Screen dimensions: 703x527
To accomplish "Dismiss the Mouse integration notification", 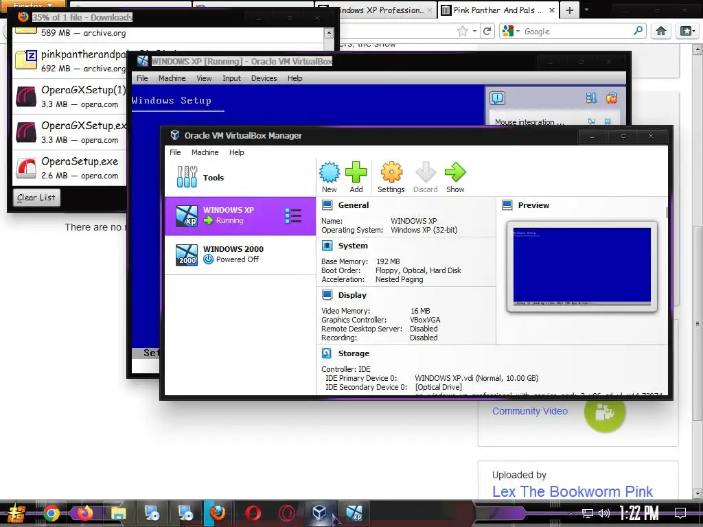I will (x=608, y=121).
